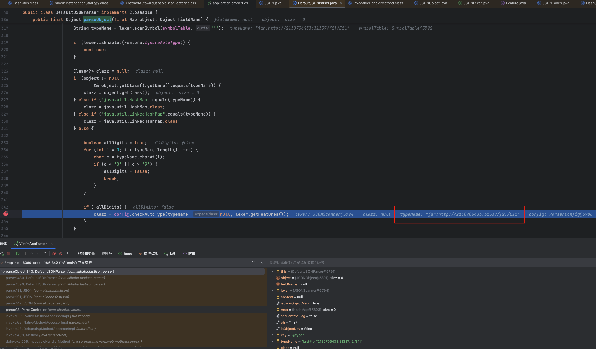Click the Step Into icon
The width and height of the screenshot is (596, 349).
38,254
